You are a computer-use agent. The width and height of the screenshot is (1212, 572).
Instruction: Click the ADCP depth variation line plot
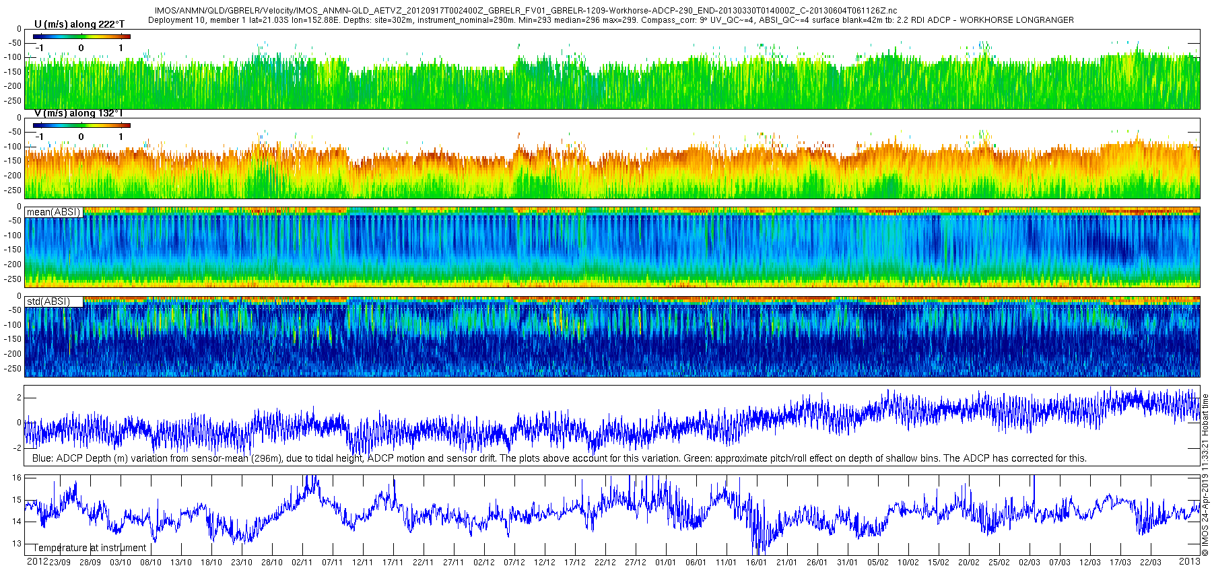[x=612, y=425]
